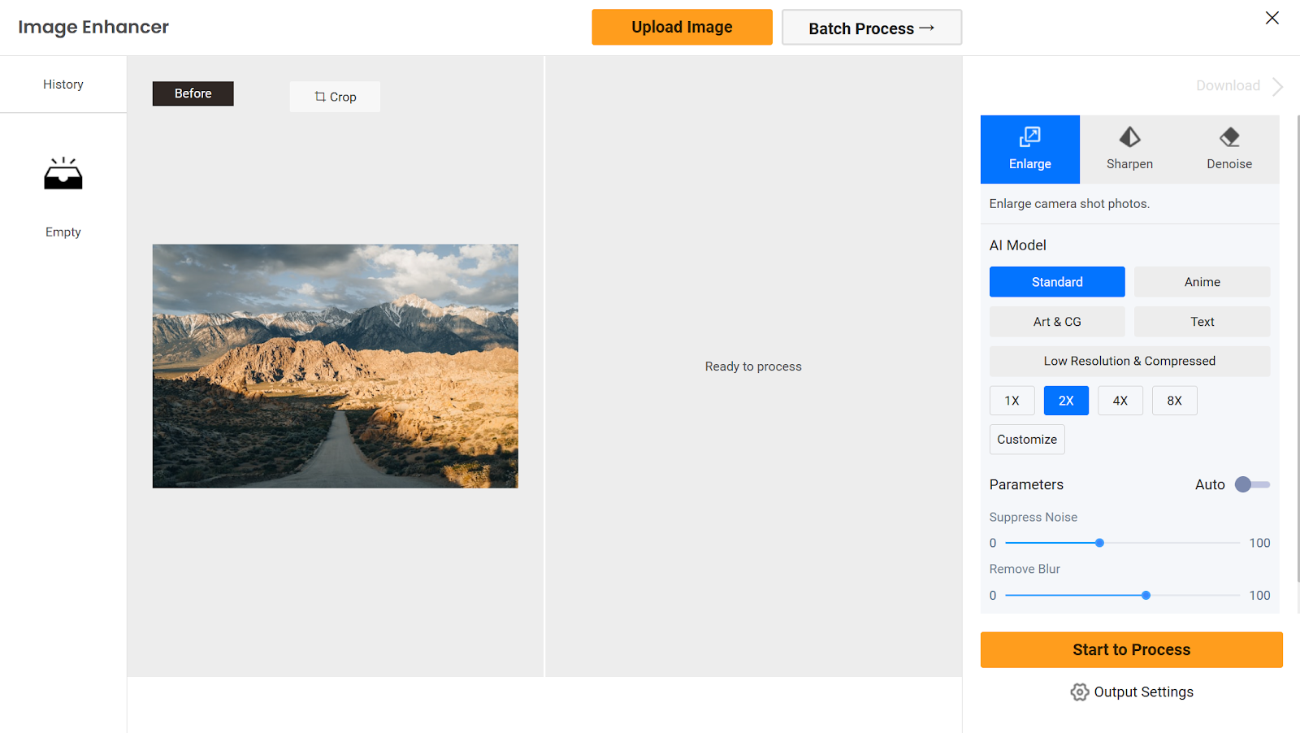Click the Parameters heading
Image resolution: width=1300 pixels, height=733 pixels.
coord(1026,484)
